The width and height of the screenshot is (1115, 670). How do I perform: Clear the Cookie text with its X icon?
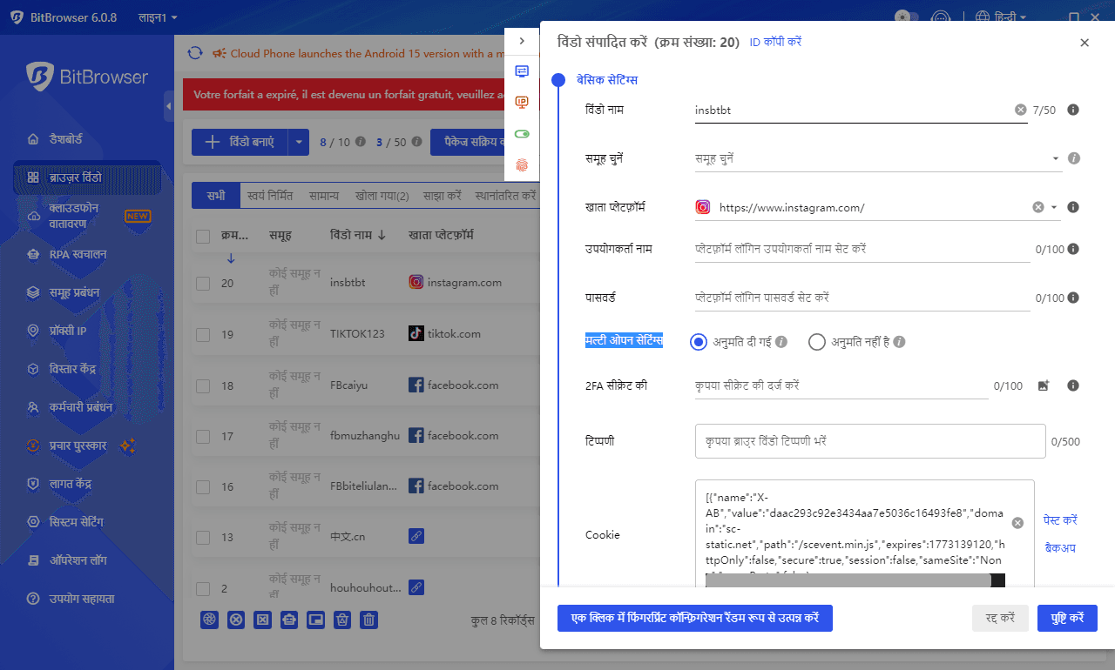coord(1017,523)
